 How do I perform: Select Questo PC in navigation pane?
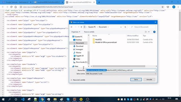coord(77,37)
